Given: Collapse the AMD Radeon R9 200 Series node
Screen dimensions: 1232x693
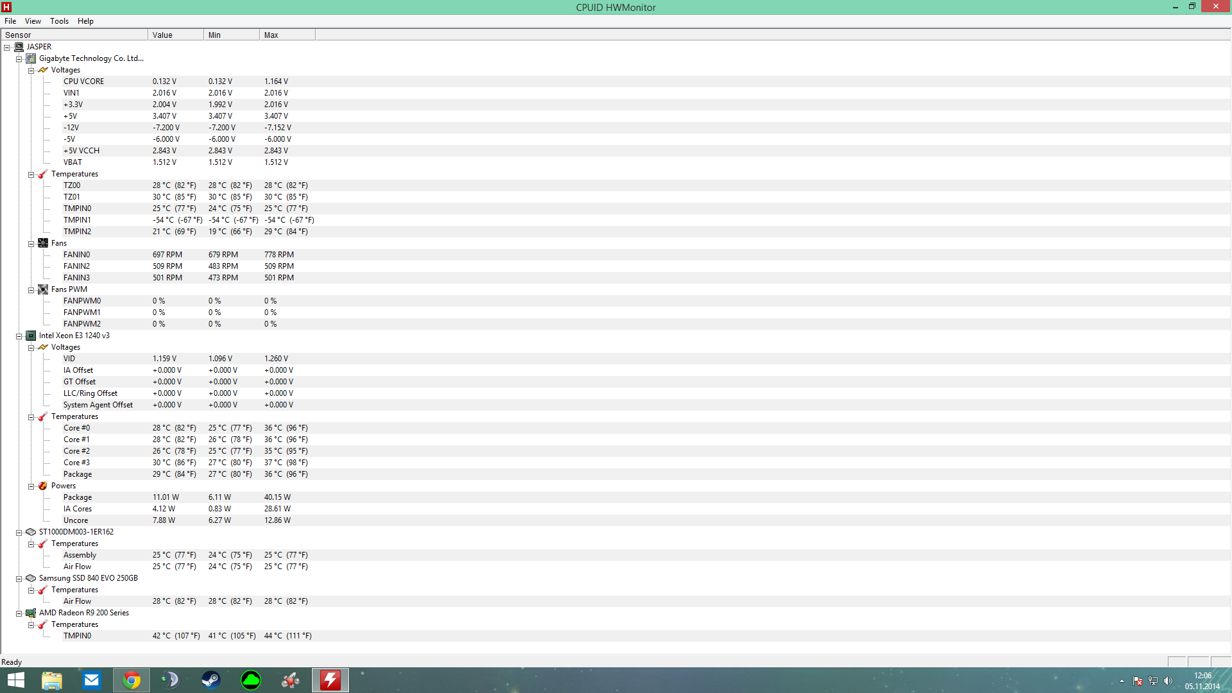Looking at the screenshot, I should pos(19,613).
